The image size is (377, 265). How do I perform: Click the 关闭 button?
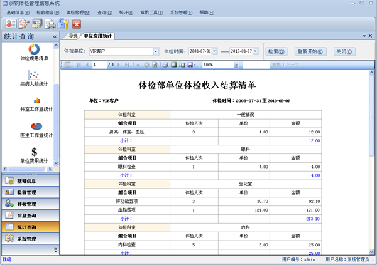coord(344,51)
